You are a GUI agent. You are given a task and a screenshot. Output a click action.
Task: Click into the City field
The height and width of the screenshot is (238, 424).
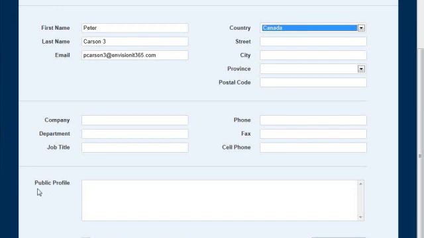pos(313,55)
